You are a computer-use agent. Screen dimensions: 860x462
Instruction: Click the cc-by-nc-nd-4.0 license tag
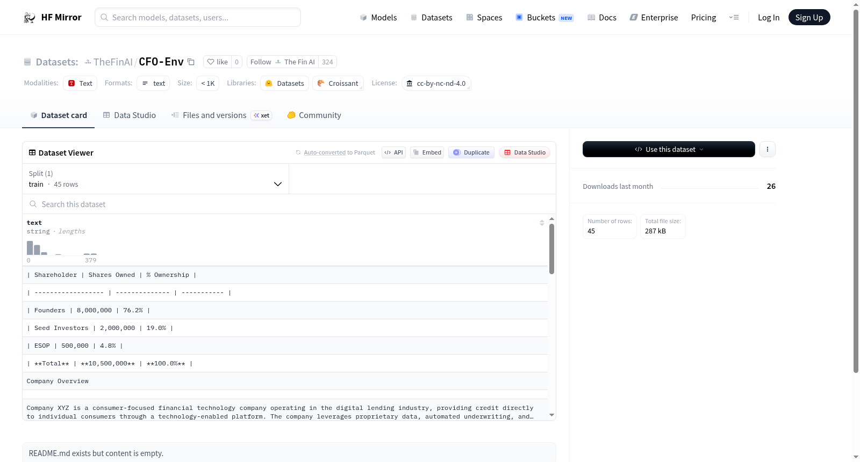click(x=436, y=83)
